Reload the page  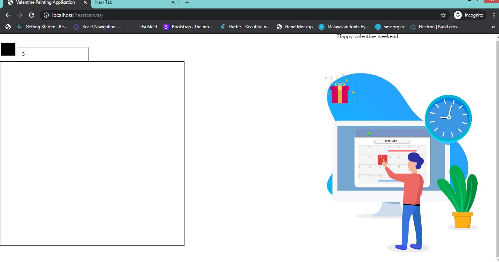click(x=32, y=15)
